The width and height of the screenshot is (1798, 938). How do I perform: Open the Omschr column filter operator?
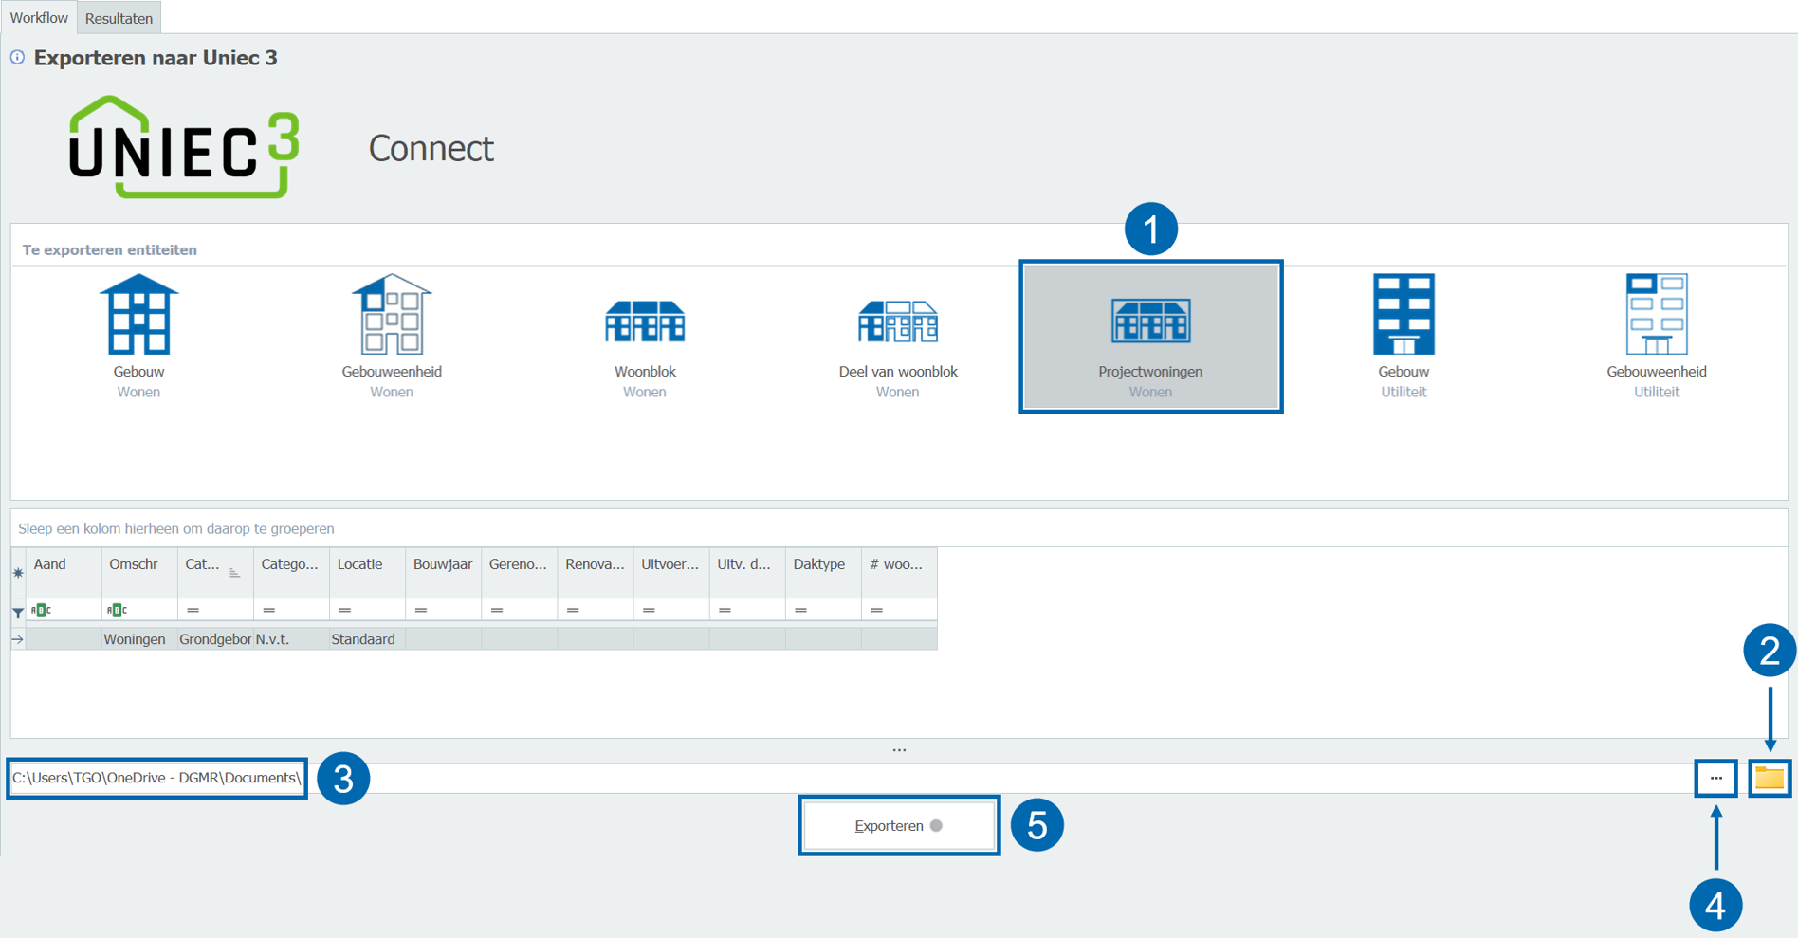click(x=117, y=610)
